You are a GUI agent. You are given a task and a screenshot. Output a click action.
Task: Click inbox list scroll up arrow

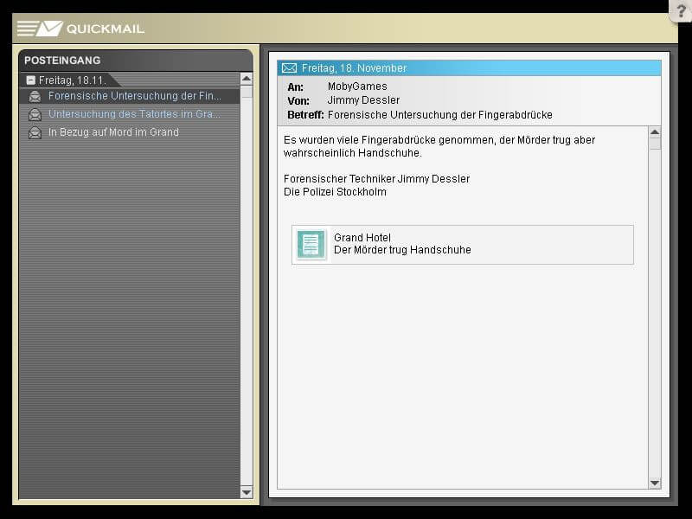[x=247, y=79]
